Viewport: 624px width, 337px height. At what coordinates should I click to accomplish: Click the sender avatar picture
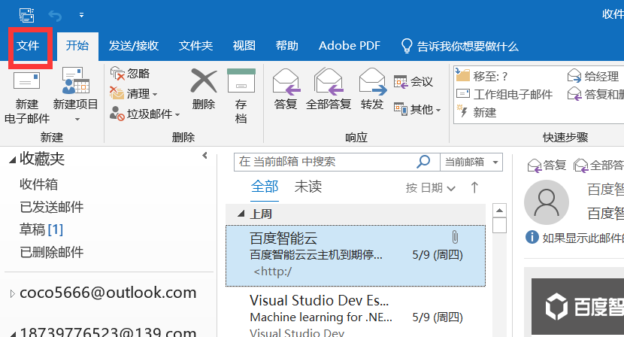pyautogui.click(x=547, y=202)
